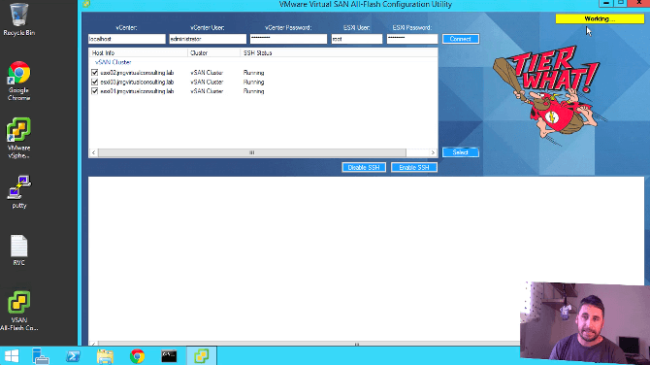
Task: Open PowerShell from the taskbar
Action: pos(73,356)
